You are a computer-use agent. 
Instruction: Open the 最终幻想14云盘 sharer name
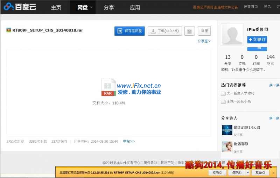click(x=247, y=128)
